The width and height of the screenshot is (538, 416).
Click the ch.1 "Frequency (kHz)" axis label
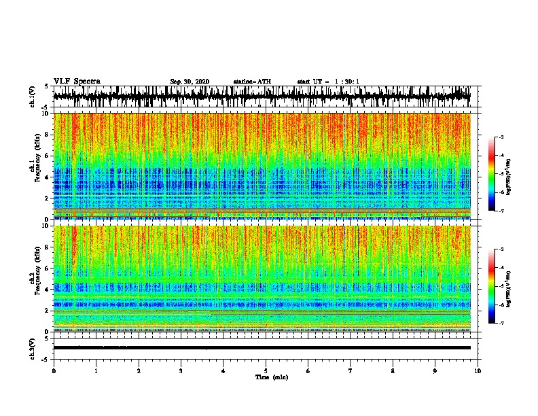37,158
